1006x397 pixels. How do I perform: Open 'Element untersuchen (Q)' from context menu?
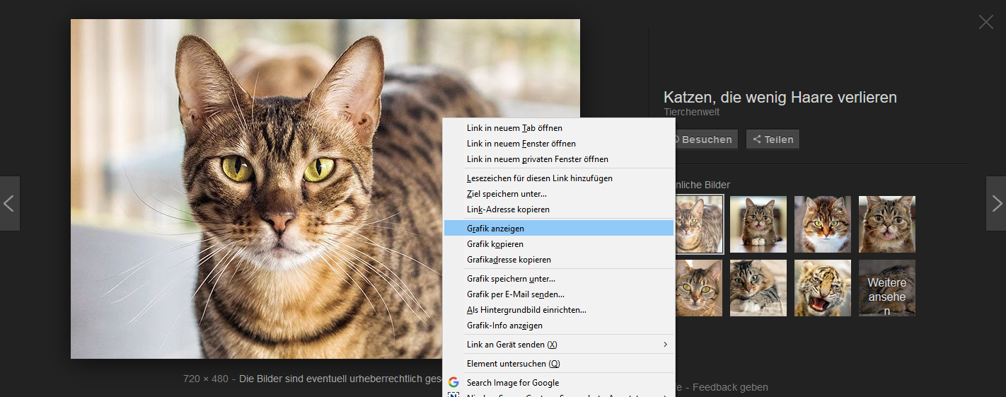pos(513,364)
